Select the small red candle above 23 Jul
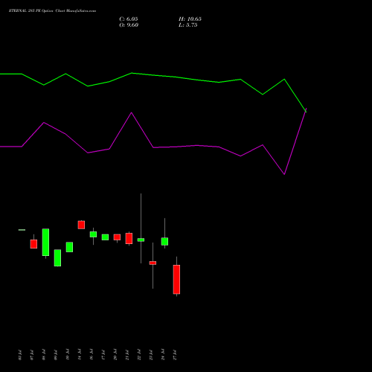372x372 pixels. point(153,263)
